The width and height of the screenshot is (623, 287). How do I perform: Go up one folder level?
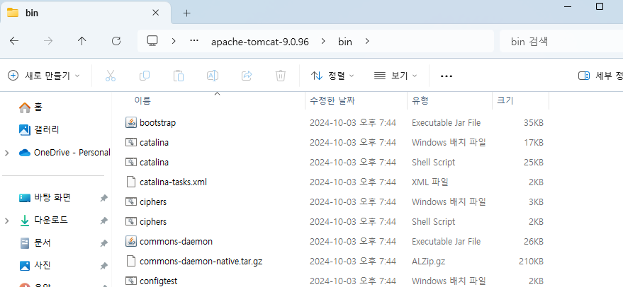click(82, 41)
